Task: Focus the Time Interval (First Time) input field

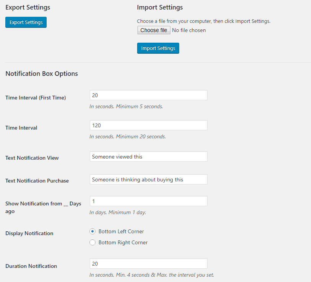Action: [x=148, y=95]
